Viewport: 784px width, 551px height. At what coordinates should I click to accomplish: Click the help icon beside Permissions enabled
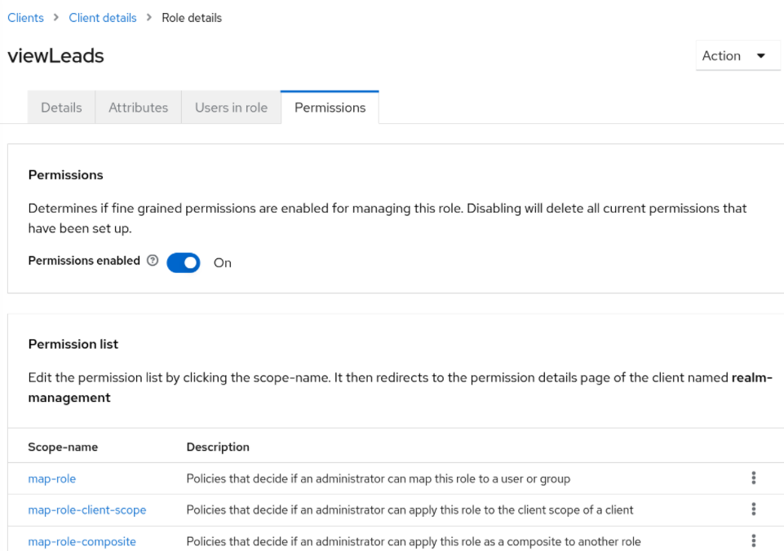tap(153, 261)
